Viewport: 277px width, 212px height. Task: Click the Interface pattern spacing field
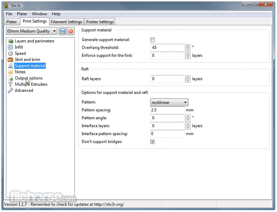coord(167,134)
